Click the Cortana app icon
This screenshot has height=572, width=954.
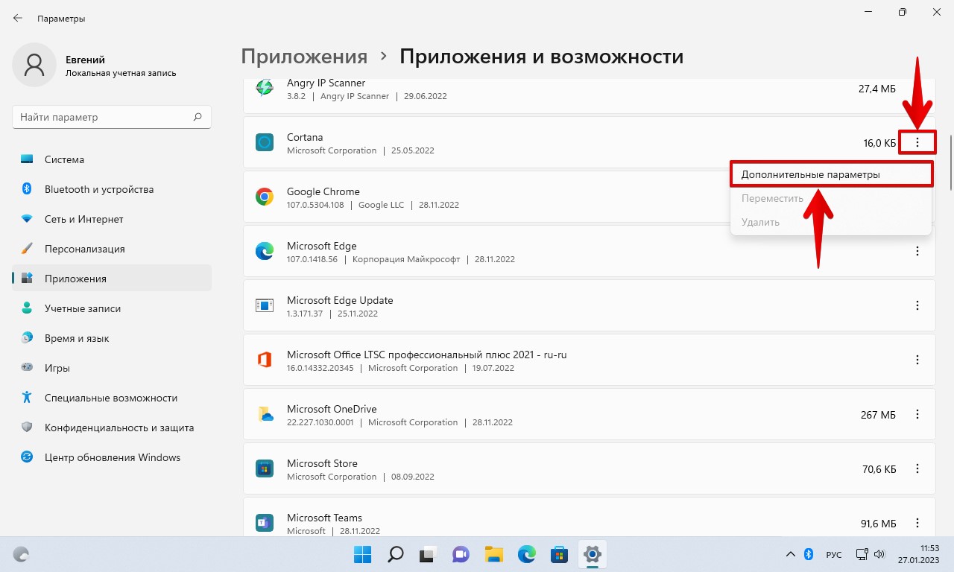pos(265,142)
